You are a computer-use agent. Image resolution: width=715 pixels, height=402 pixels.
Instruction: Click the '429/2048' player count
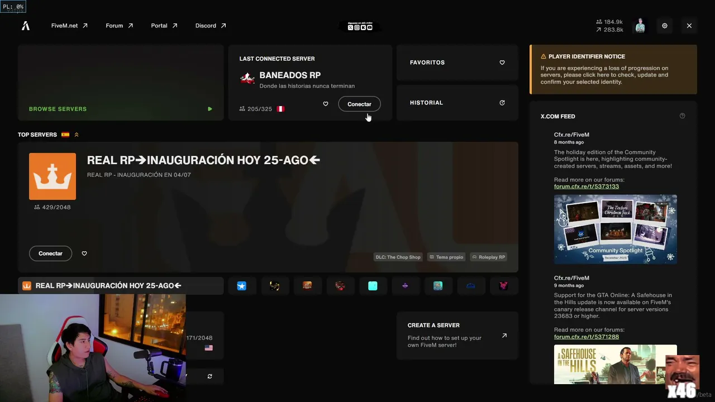pyautogui.click(x=53, y=207)
